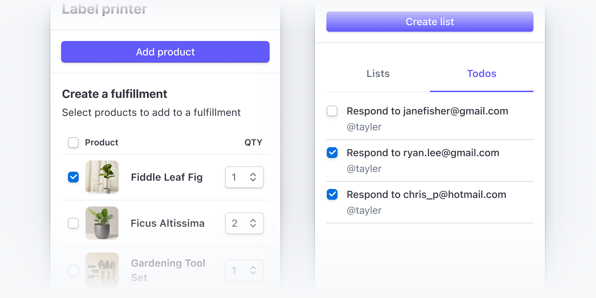Select the Todos tab

[x=482, y=73]
